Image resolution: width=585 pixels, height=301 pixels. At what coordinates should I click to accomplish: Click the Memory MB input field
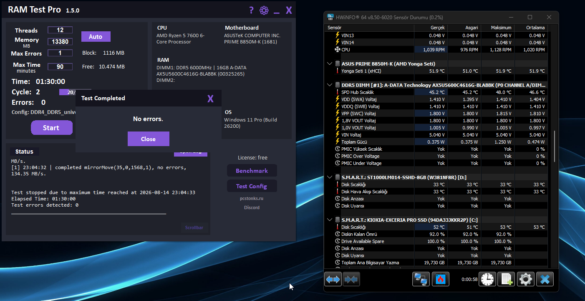[x=60, y=42]
